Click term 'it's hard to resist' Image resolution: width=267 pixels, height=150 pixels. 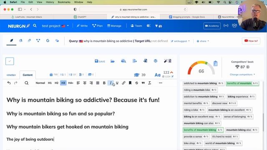coord(225,137)
